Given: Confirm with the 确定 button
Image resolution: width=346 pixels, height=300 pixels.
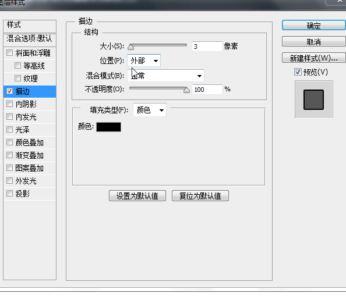Looking at the screenshot, I should click(x=313, y=26).
